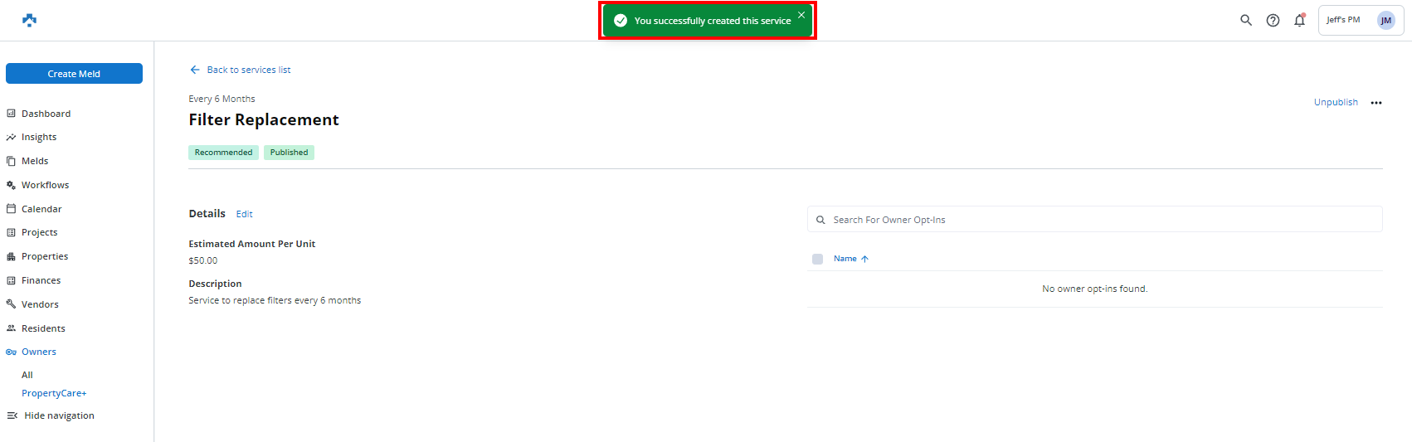1412x442 pixels.
Task: Open the search magnifier icon in header
Action: (x=1245, y=20)
